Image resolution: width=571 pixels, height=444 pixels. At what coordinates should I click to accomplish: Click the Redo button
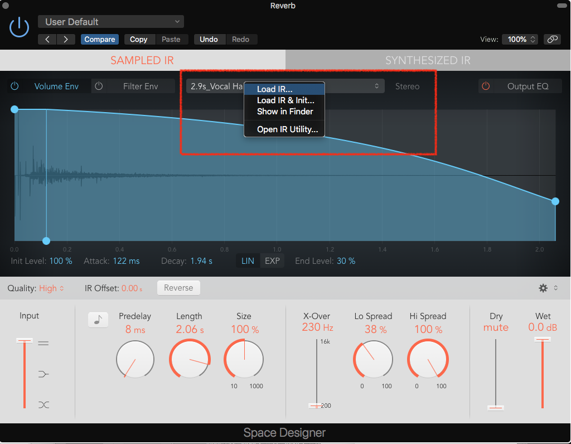click(x=241, y=40)
